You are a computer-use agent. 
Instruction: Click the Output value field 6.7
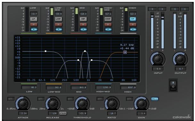tap(181, 69)
